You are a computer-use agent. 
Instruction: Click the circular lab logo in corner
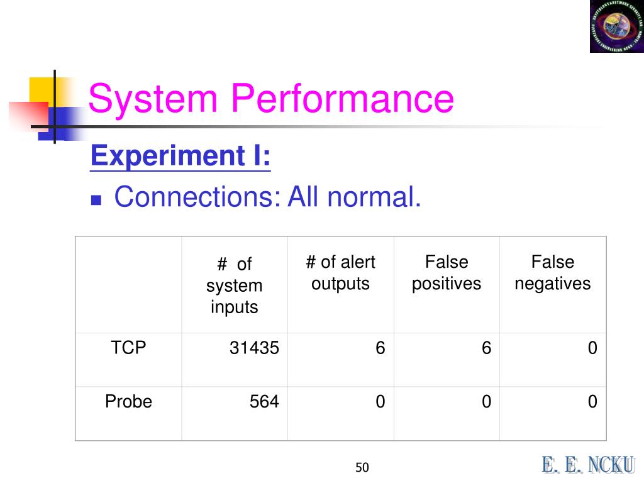616,26
